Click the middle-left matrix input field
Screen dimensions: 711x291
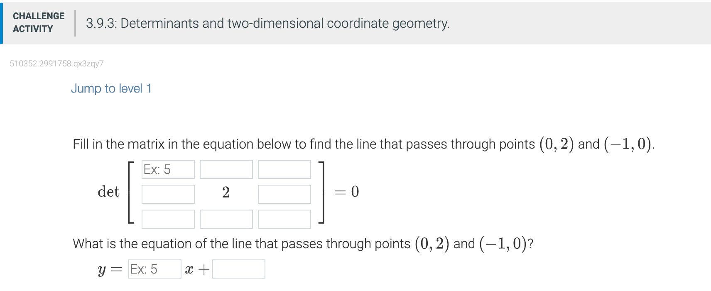coord(168,194)
